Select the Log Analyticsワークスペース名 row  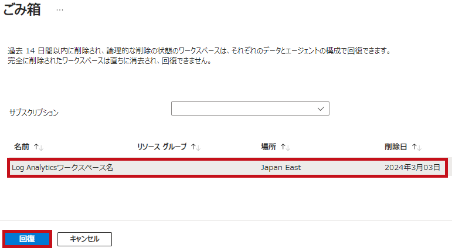[227, 168]
